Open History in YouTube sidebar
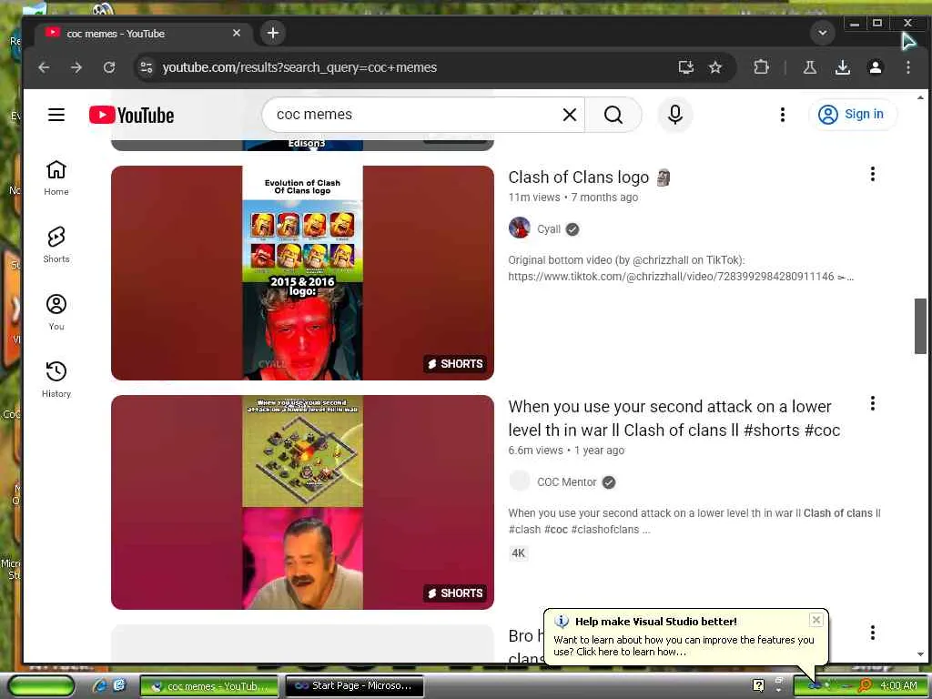932x699 pixels. [x=56, y=380]
